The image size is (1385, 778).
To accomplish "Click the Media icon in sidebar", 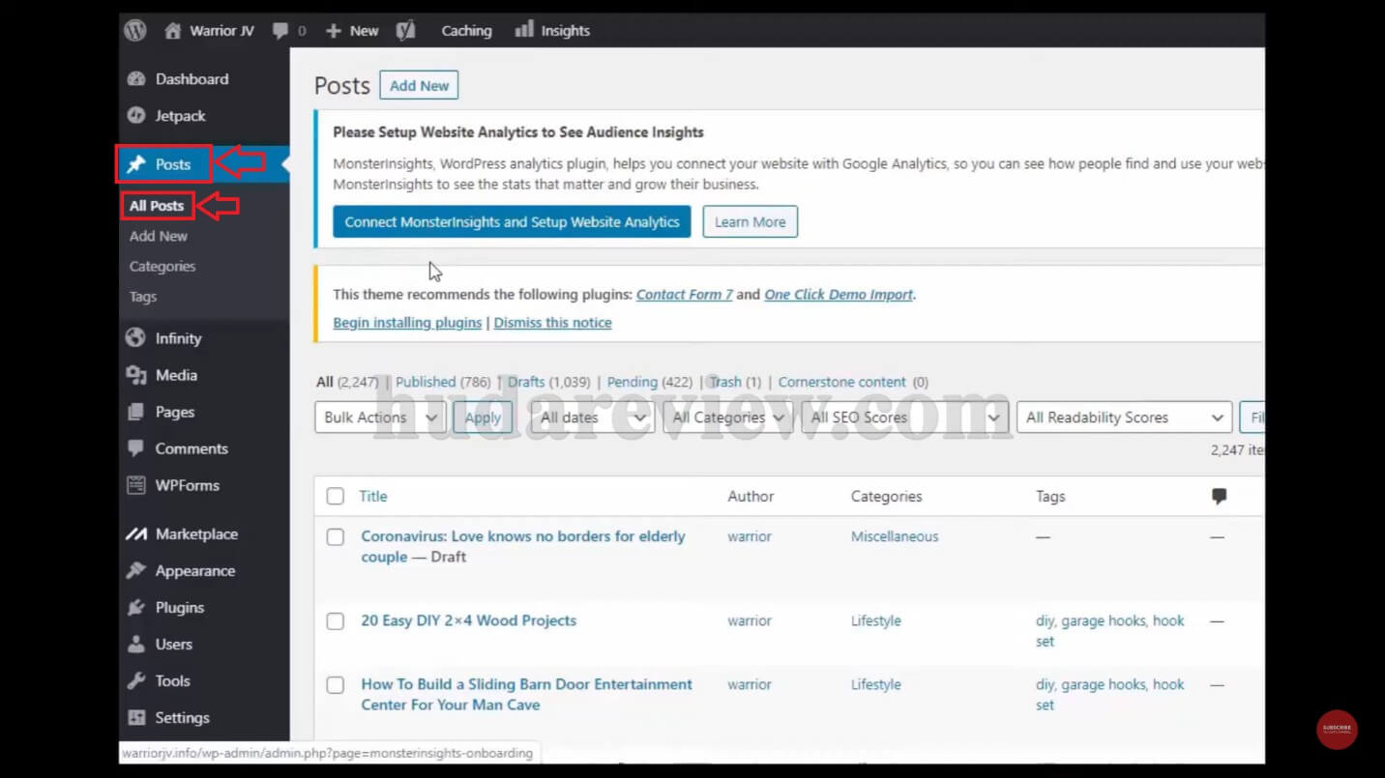I will tap(136, 375).
